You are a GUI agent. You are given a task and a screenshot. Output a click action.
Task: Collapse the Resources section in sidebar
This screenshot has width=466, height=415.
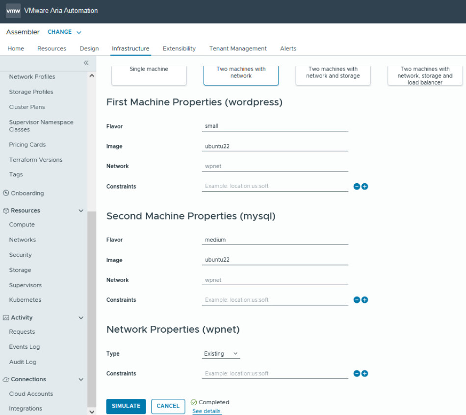[x=81, y=211]
